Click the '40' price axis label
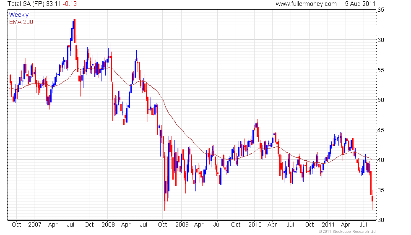This screenshot has height=235, width=411. pos(381,160)
